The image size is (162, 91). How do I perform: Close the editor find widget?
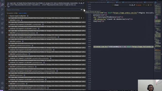pyautogui.click(x=151, y=5)
